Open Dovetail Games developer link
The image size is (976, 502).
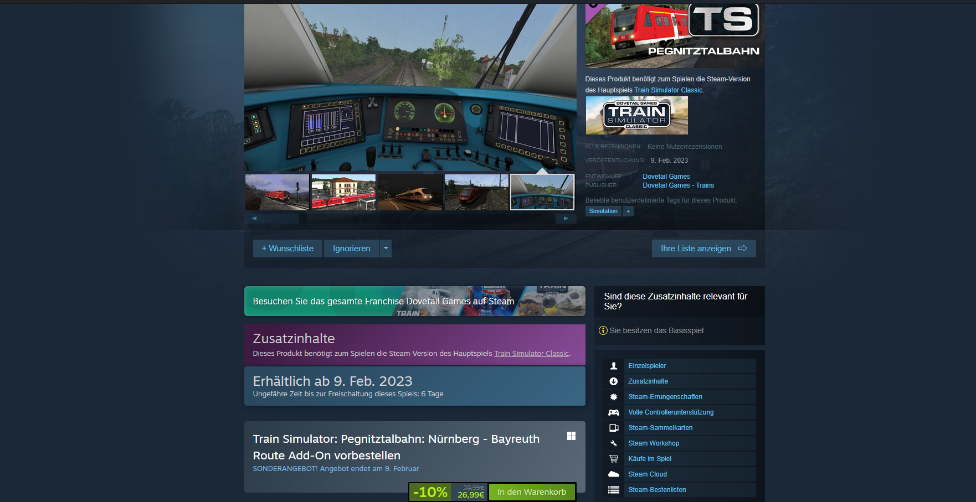[x=666, y=177]
